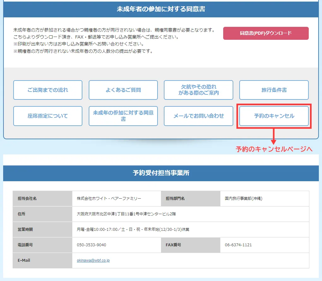Image resolution: width=322 pixels, height=281 pixels.
Task: Download the consent form PDF (同意書ダウンロード)
Action: click(265, 33)
